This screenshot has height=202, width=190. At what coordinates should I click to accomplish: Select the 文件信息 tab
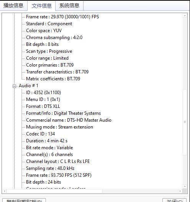41,5
